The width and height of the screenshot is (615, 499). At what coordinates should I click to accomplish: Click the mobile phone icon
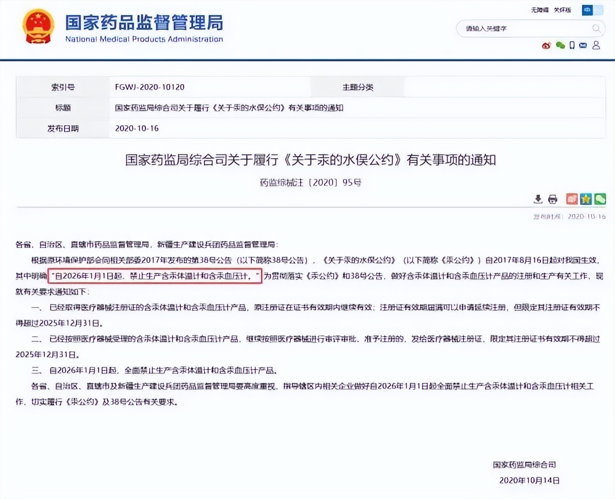tap(572, 45)
